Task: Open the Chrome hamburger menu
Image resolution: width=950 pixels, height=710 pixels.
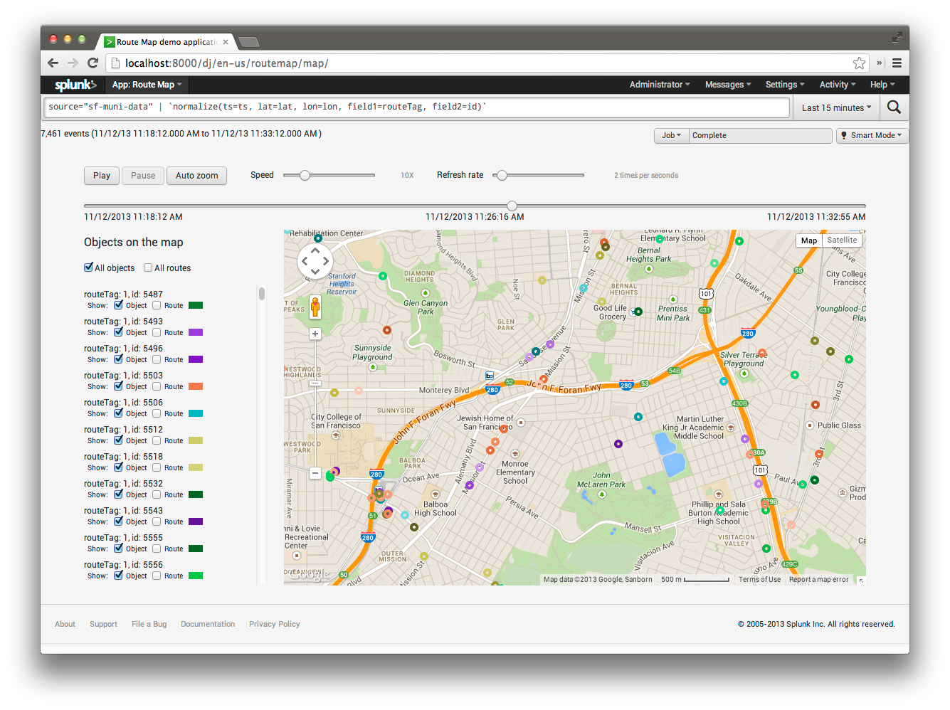Action: [897, 63]
